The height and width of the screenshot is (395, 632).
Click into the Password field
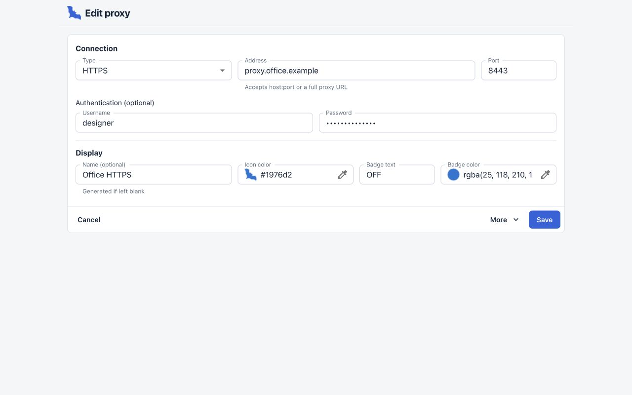point(437,123)
